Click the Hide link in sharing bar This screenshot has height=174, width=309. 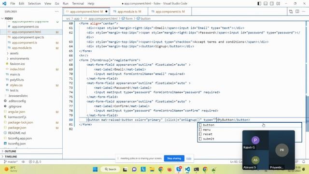click(189, 159)
